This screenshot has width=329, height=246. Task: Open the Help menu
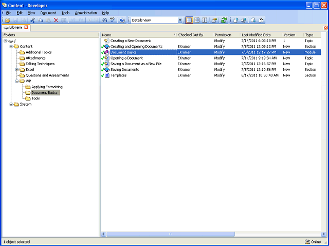(105, 13)
